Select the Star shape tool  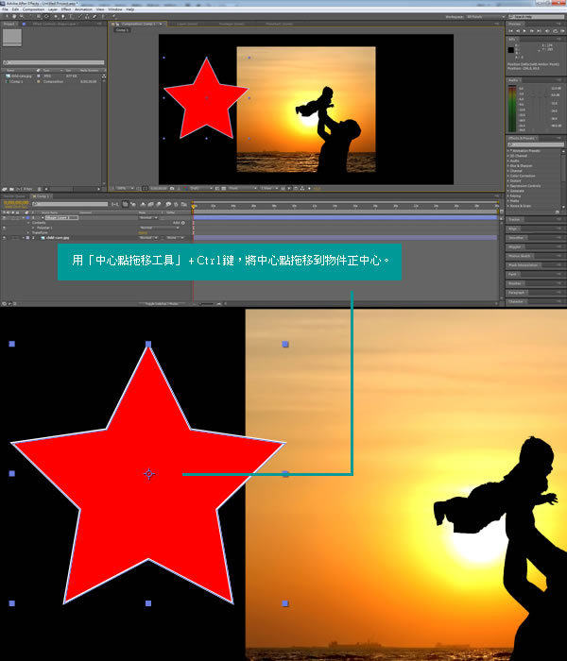click(56, 16)
